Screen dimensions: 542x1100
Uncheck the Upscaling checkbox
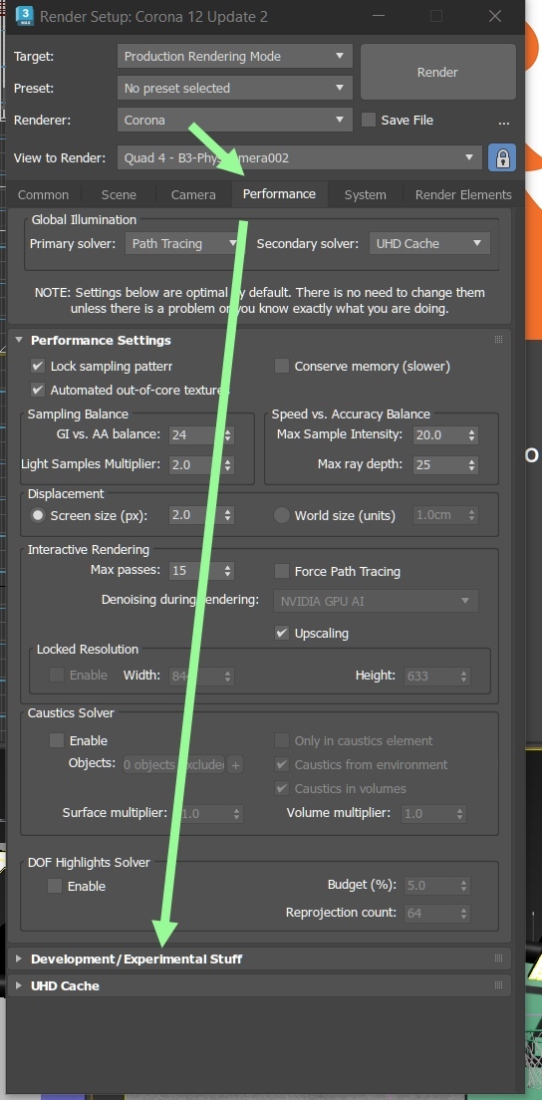point(282,633)
